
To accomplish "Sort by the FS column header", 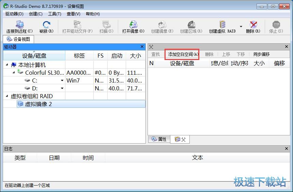I will click(x=101, y=56).
